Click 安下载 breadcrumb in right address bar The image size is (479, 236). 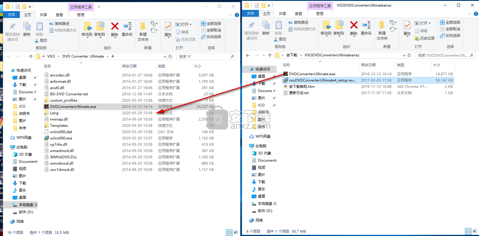pos(292,55)
